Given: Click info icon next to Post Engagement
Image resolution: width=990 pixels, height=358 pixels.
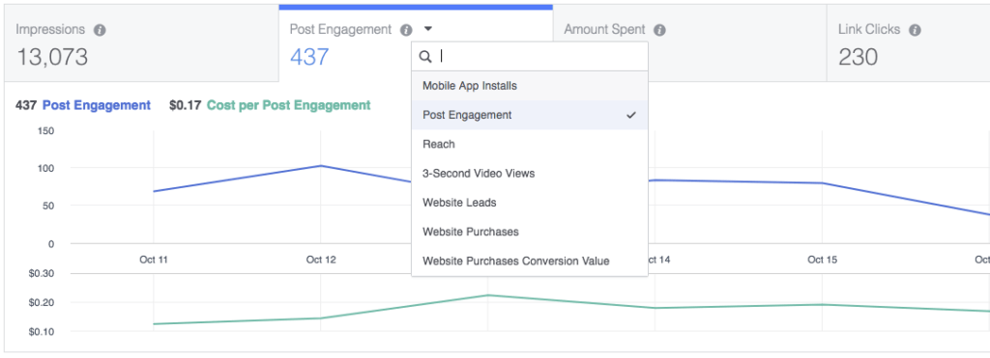Looking at the screenshot, I should [407, 30].
